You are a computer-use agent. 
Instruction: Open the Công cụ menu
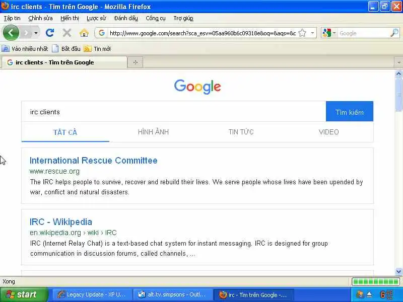tap(156, 18)
